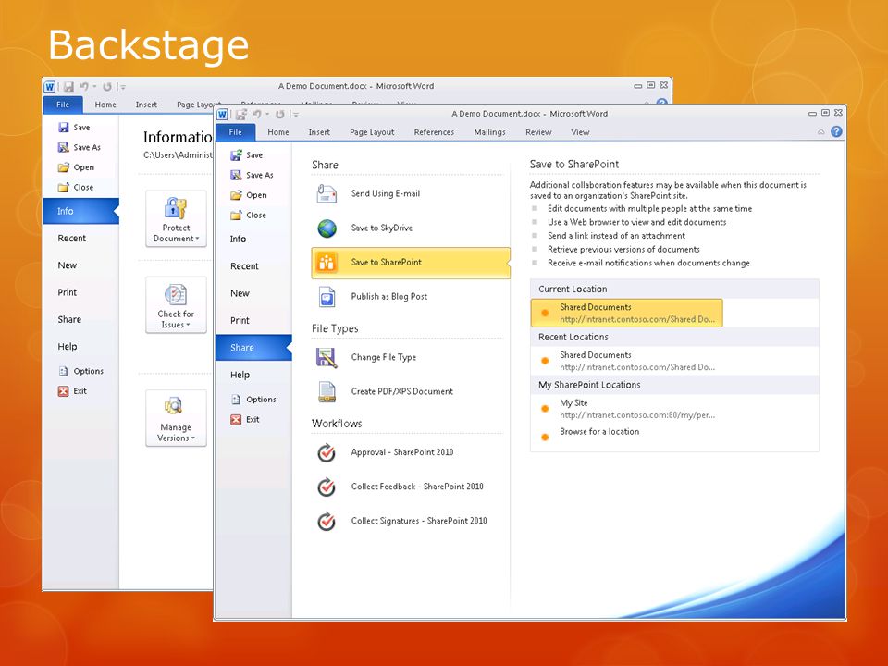Click Save As icon in back window menu
The image size is (888, 666).
[x=64, y=147]
